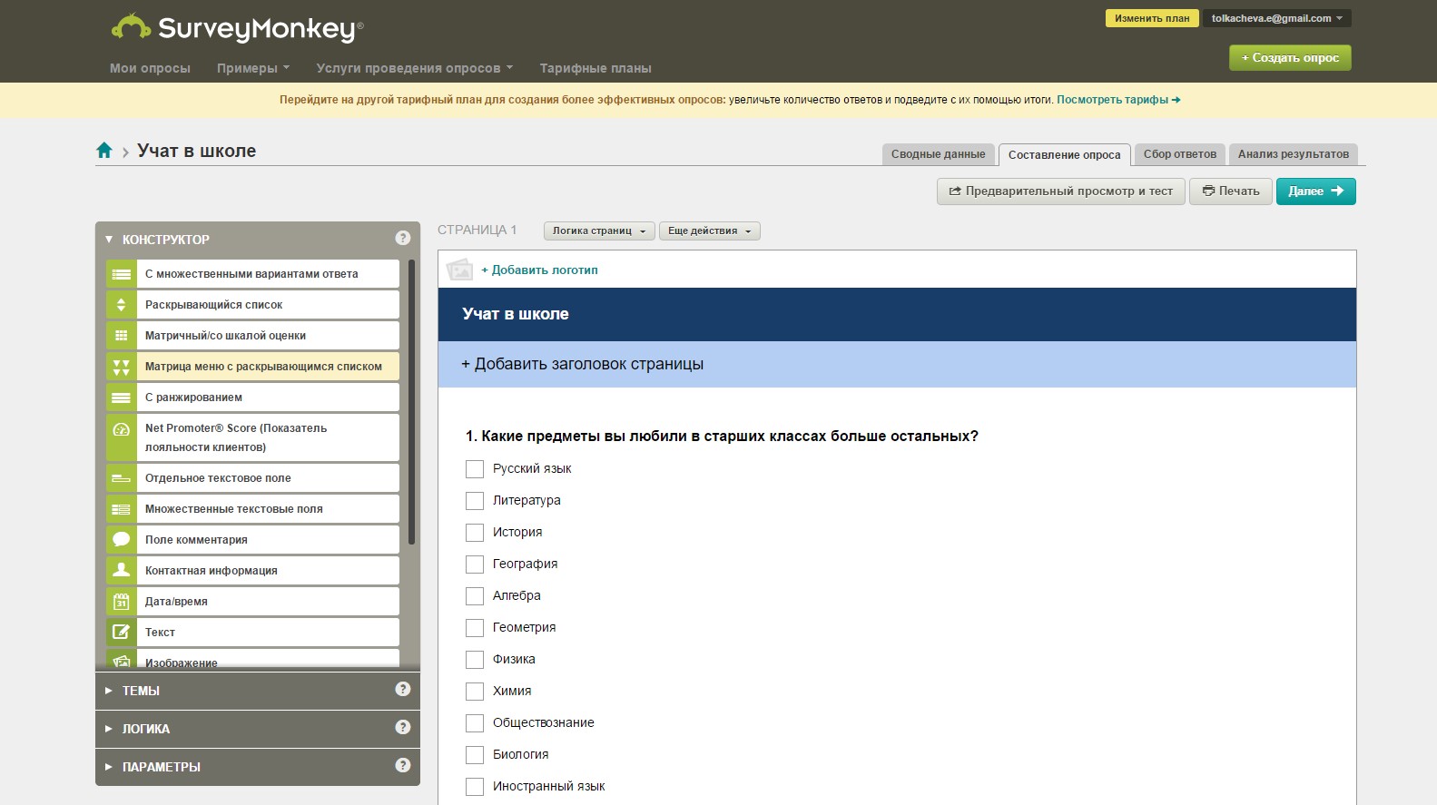This screenshot has width=1437, height=805.
Task: Follow the Посмотреть тарифы link
Action: tap(1118, 100)
